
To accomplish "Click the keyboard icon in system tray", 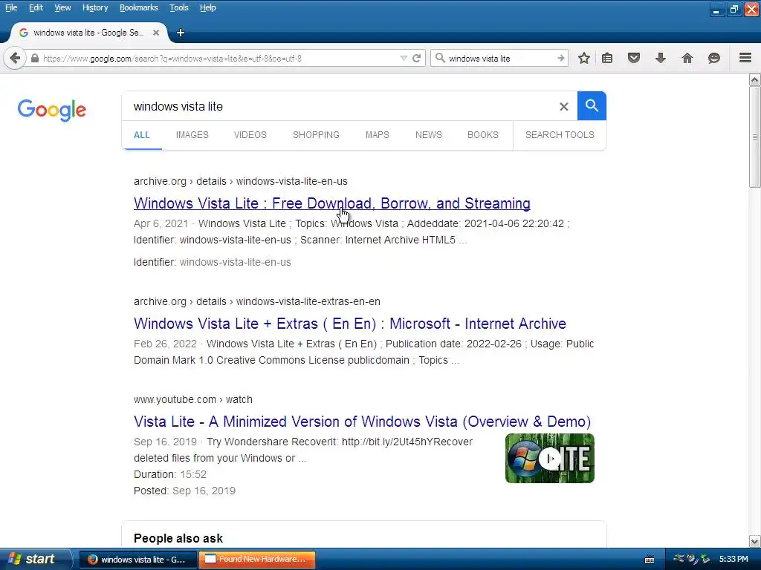I will [650, 560].
